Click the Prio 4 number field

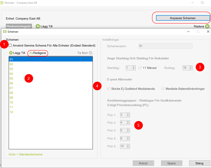pos(123,138)
